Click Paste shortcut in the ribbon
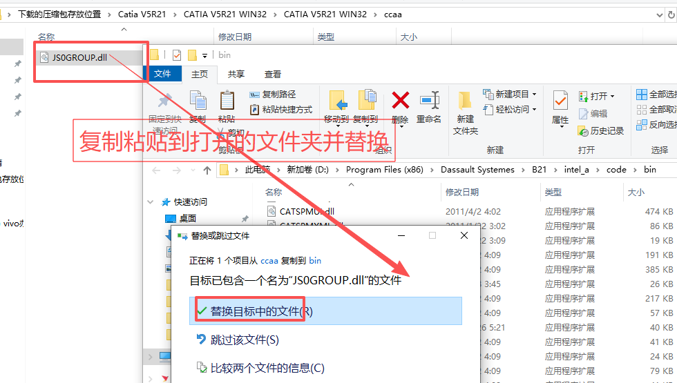Image resolution: width=677 pixels, height=383 pixels. (x=281, y=110)
